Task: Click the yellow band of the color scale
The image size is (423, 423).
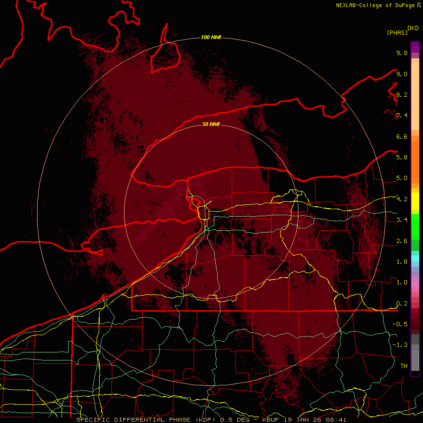Action: tap(415, 201)
